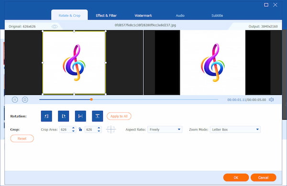Image resolution: width=287 pixels, height=186 pixels.
Task: Increase the crop height value
Action: coord(99,128)
